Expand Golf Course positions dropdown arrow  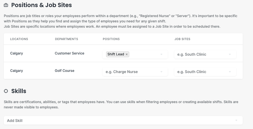(161, 72)
